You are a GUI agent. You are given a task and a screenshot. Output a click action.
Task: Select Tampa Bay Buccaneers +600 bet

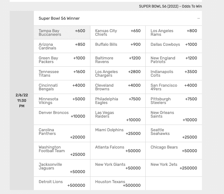62,32
